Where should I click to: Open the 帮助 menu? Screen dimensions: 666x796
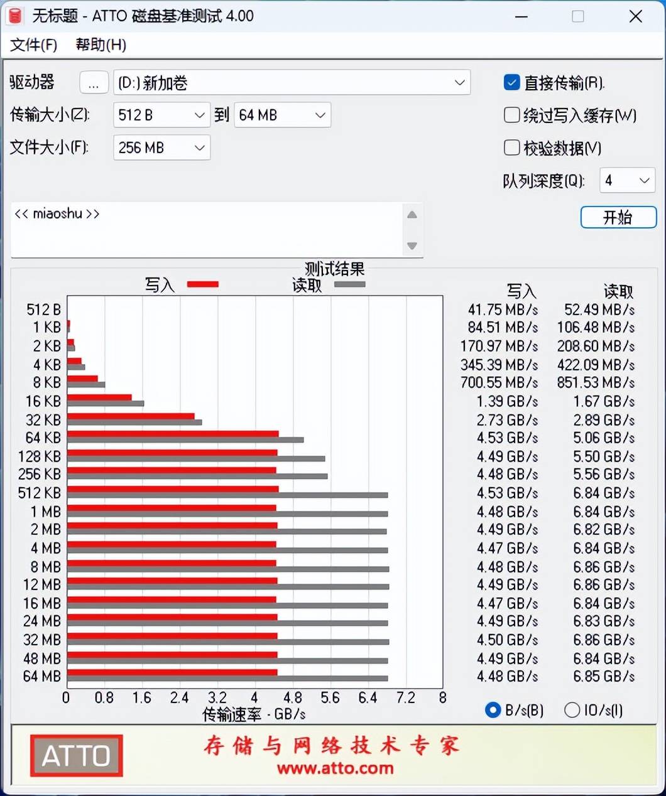(x=101, y=45)
